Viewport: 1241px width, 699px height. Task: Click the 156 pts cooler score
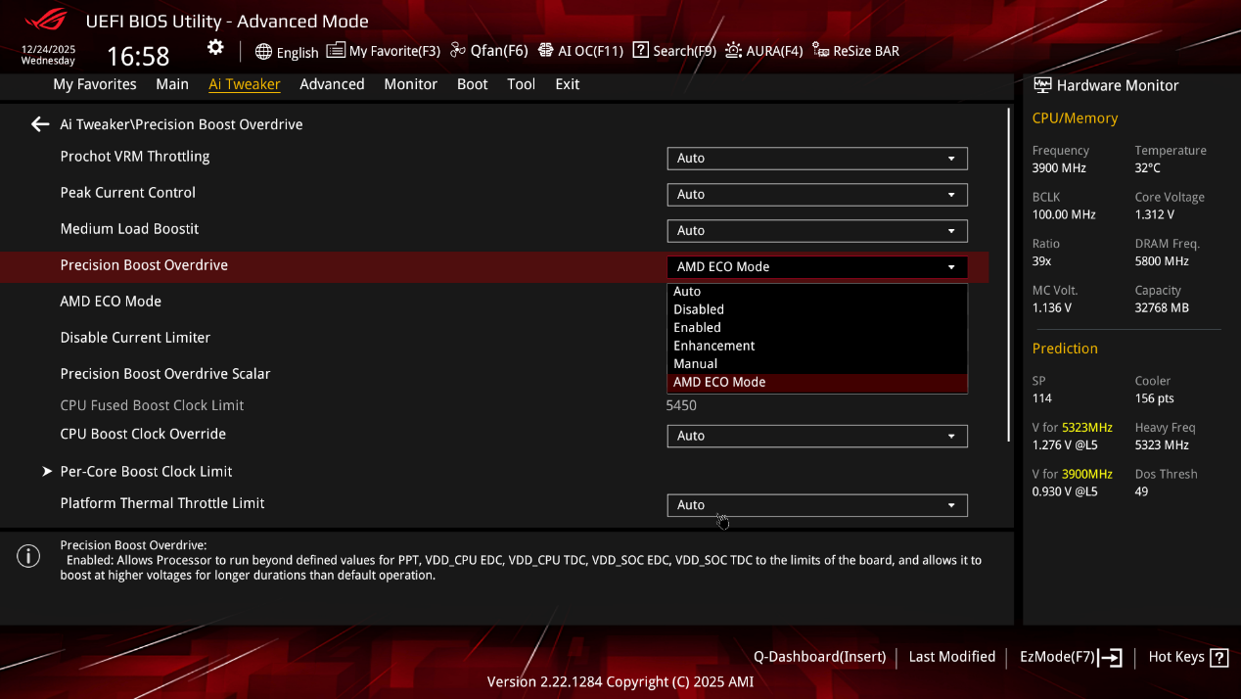point(1154,398)
